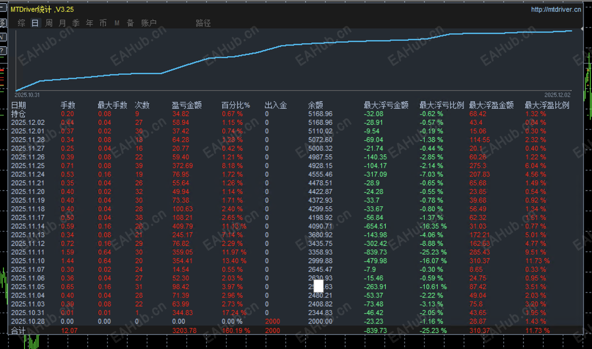Select the 2025.11.06 date row

pyautogui.click(x=28, y=278)
